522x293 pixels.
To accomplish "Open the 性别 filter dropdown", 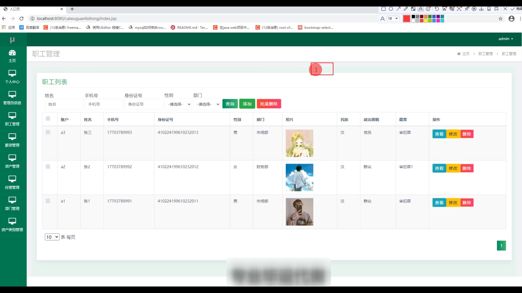I will point(178,104).
